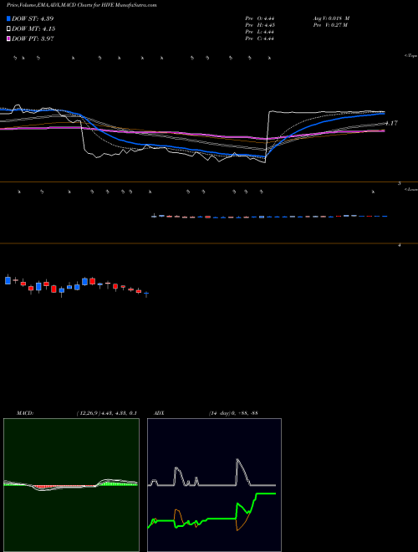Click the 'Pre H: 4.45' value

click(260, 25)
